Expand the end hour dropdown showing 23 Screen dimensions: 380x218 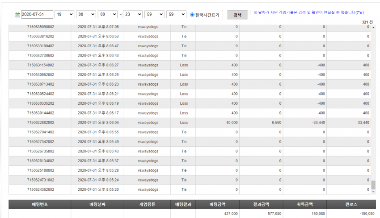point(133,15)
